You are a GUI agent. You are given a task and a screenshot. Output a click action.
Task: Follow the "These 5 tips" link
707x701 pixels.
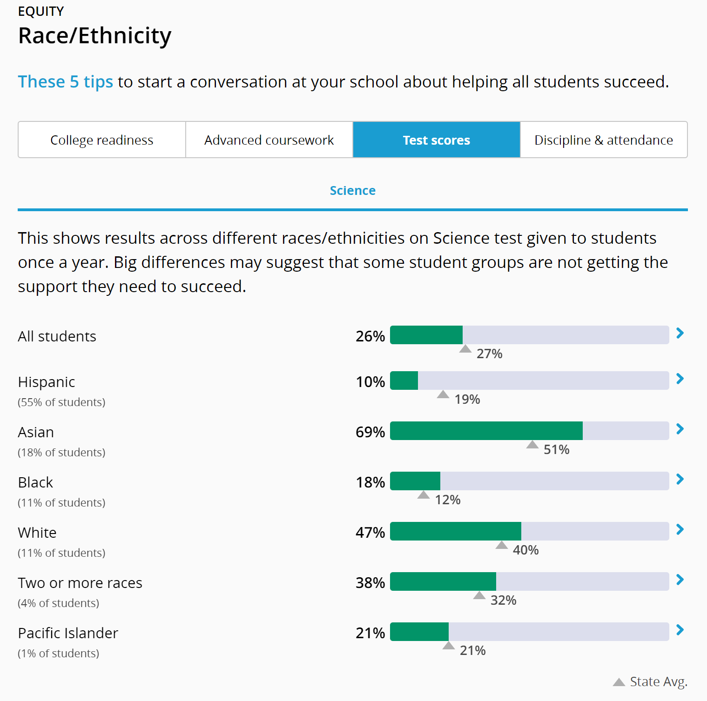66,82
